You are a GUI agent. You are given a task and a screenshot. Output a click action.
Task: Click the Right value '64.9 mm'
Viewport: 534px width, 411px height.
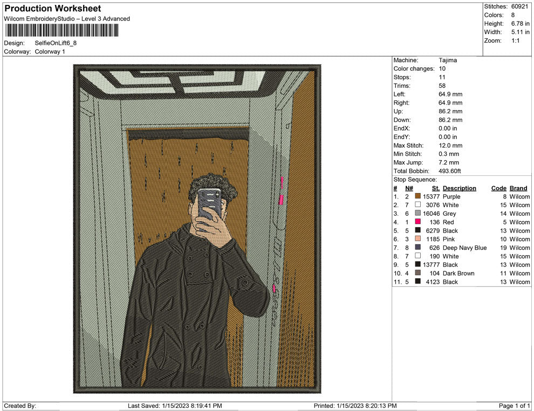click(x=450, y=103)
